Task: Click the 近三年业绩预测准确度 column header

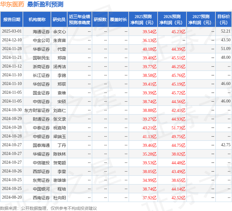Action: (80, 19)
